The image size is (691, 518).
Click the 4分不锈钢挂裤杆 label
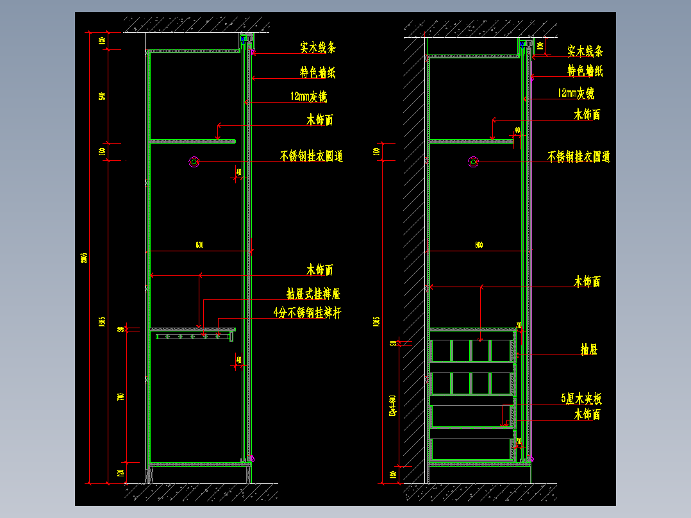point(308,313)
